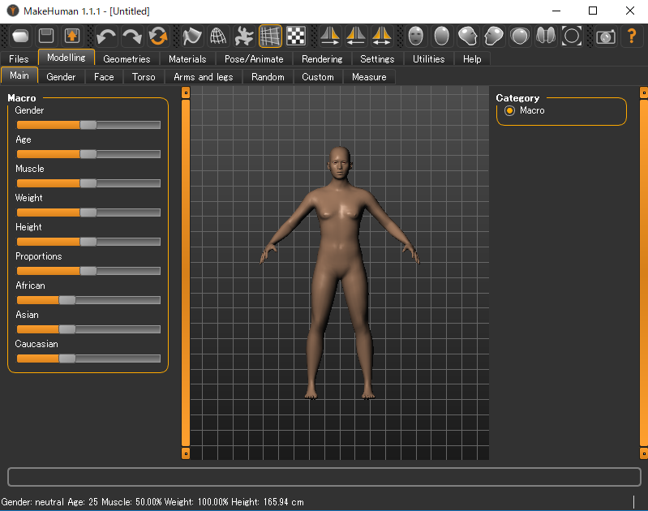Viewport: 648px width, 511px height.
Task: Select the Macro category radio button
Action: tap(510, 110)
